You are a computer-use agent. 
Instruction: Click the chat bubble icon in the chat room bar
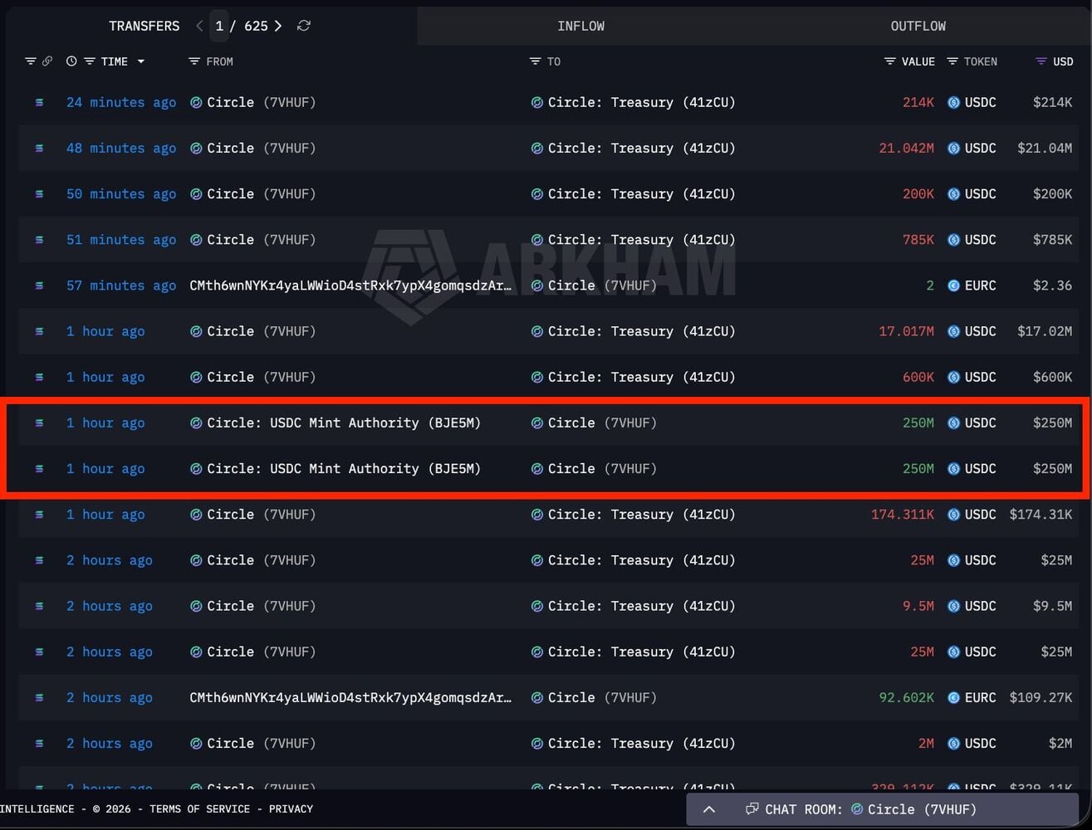pyautogui.click(x=752, y=808)
